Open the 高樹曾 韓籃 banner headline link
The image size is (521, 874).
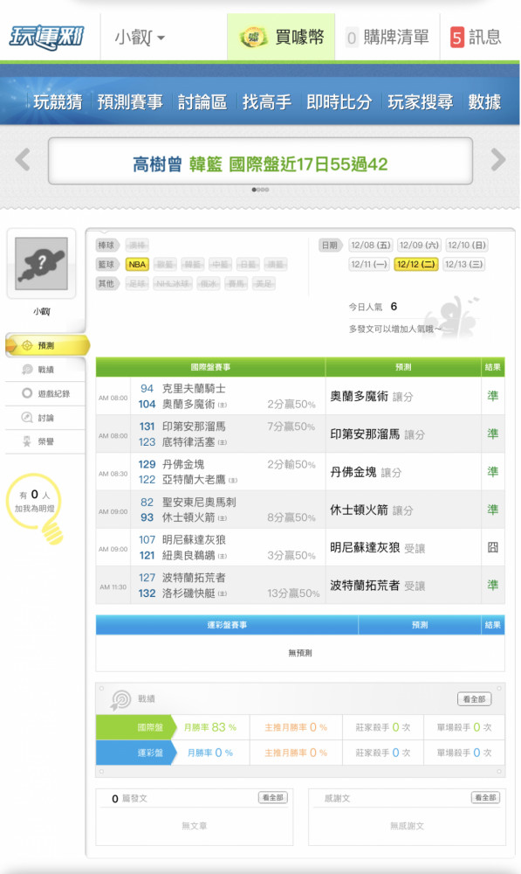(260, 164)
